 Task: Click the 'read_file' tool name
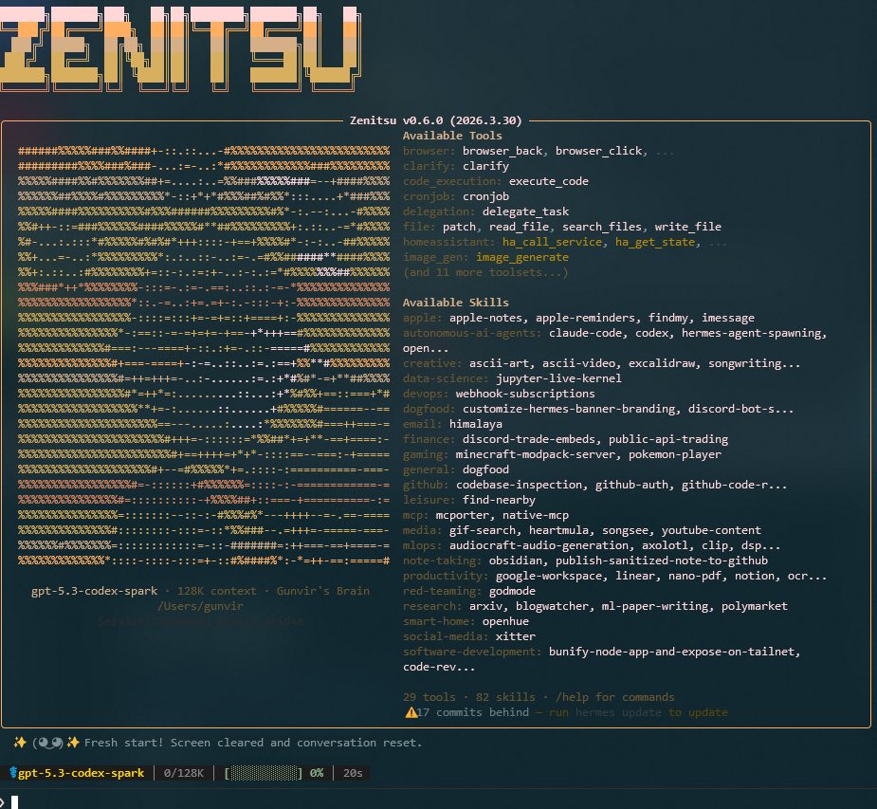pyautogui.click(x=519, y=226)
